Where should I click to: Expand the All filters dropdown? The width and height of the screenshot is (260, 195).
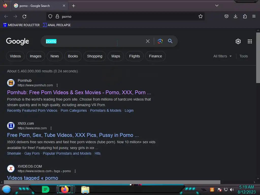222,56
